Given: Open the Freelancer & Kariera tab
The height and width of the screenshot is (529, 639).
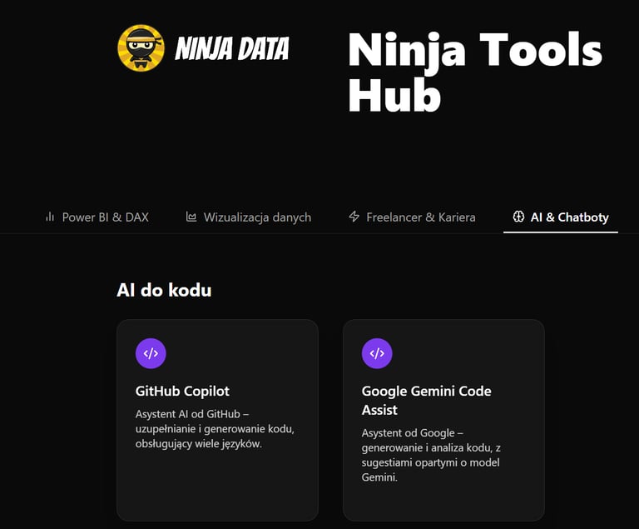Looking at the screenshot, I should pyautogui.click(x=413, y=217).
